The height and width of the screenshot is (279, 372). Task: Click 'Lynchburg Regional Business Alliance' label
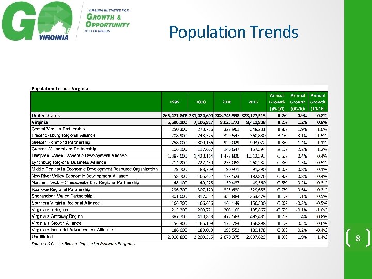click(x=69, y=162)
